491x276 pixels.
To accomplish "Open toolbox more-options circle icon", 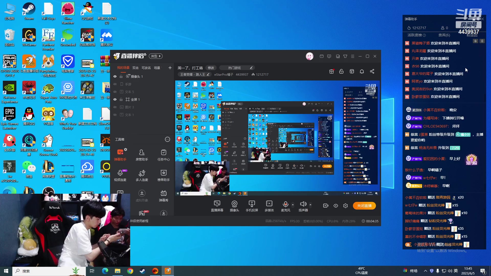I will [x=168, y=139].
